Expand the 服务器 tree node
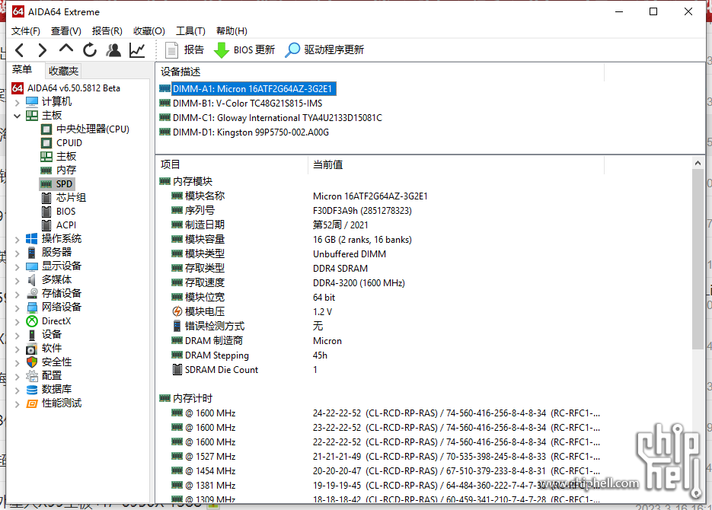712x510 pixels. 18,253
